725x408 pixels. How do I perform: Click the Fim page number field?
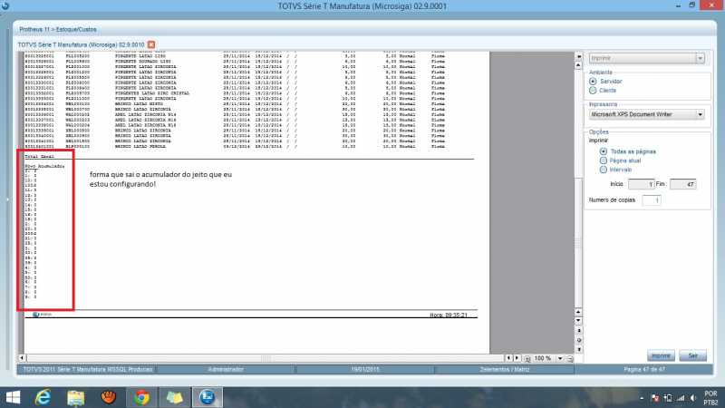682,184
